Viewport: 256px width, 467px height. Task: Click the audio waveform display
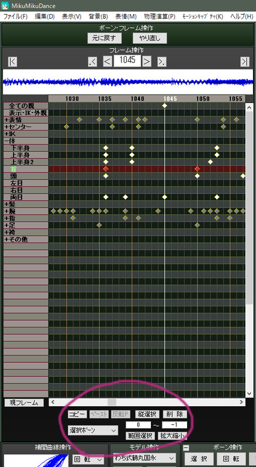coord(128,82)
